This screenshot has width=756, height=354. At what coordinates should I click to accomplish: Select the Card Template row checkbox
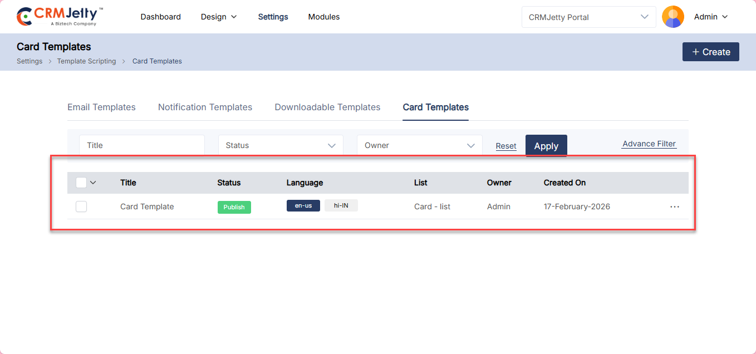click(81, 206)
